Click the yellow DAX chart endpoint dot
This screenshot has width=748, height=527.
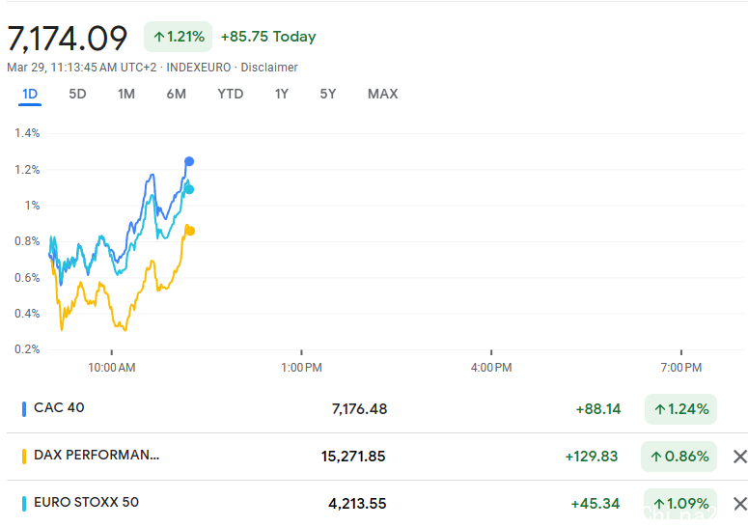[x=190, y=231]
